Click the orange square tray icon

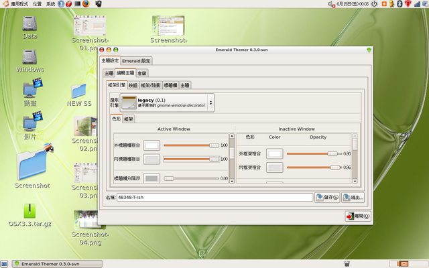click(384, 4)
